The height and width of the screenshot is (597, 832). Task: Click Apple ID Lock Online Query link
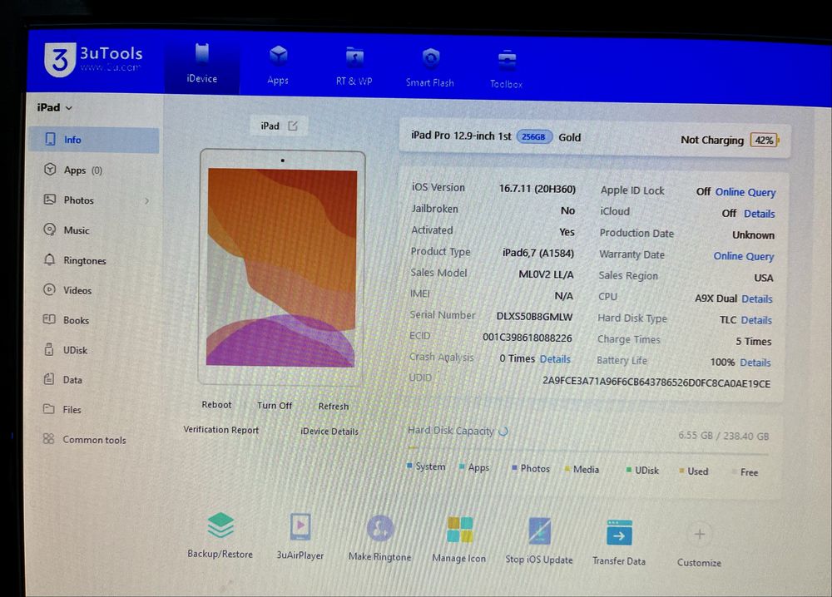pos(745,192)
